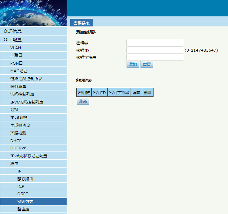
Task: Open 环路检测 page
Action: [33, 133]
